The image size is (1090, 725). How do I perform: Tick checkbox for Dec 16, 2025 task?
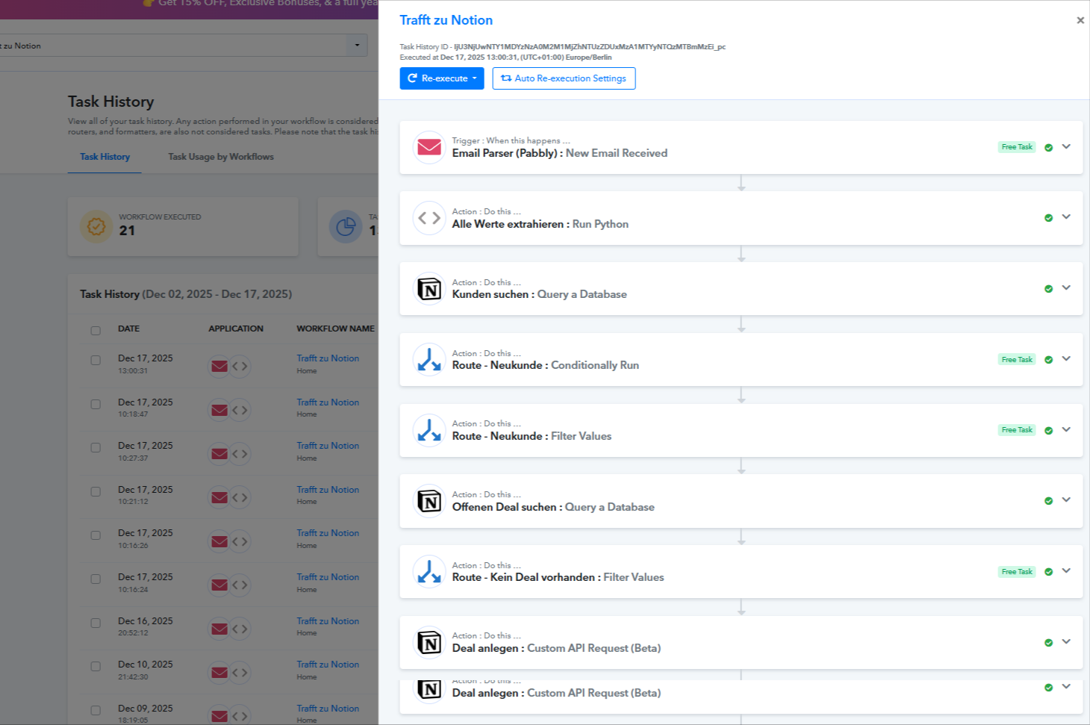click(96, 623)
